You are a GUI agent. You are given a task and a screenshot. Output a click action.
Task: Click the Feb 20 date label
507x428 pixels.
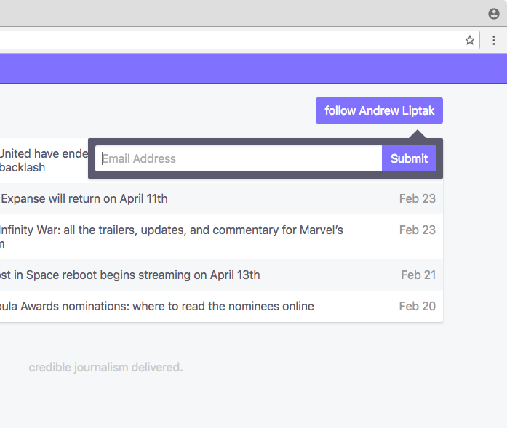(x=417, y=306)
